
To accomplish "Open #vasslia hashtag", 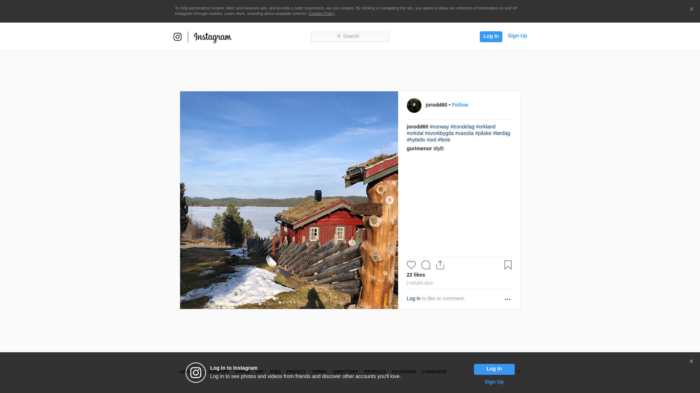I will (464, 133).
